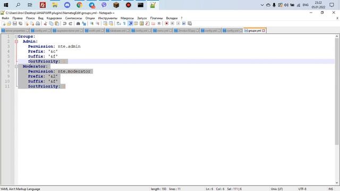Open the Синтаксисы menu
Screen dimensions: 340x191
(x=73, y=18)
